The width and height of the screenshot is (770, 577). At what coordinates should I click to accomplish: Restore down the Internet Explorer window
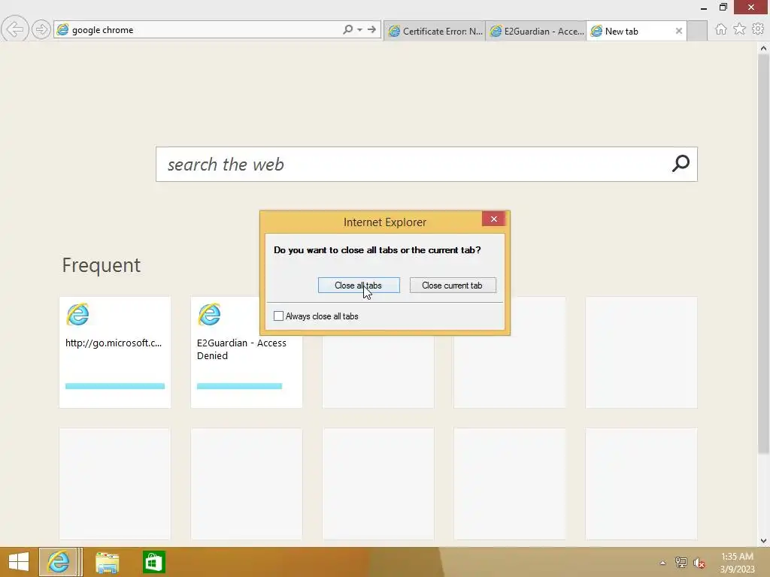tap(723, 7)
